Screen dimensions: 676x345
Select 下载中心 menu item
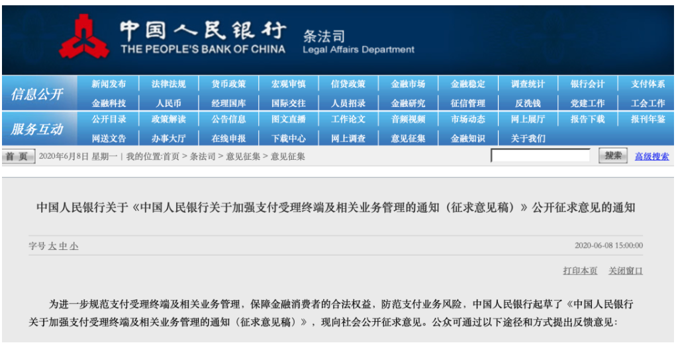[289, 139]
